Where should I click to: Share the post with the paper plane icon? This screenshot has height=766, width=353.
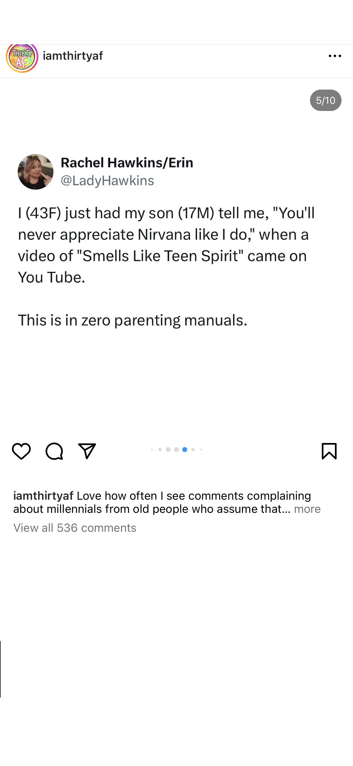point(87,451)
